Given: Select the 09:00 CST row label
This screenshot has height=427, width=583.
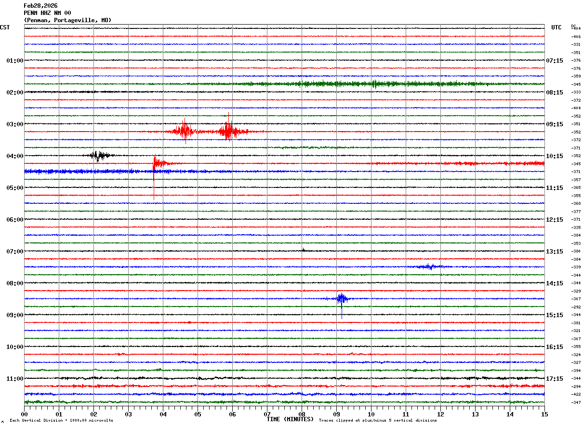Looking at the screenshot, I should (14, 315).
